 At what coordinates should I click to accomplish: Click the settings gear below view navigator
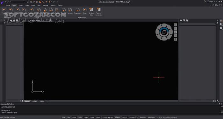(x=176, y=39)
